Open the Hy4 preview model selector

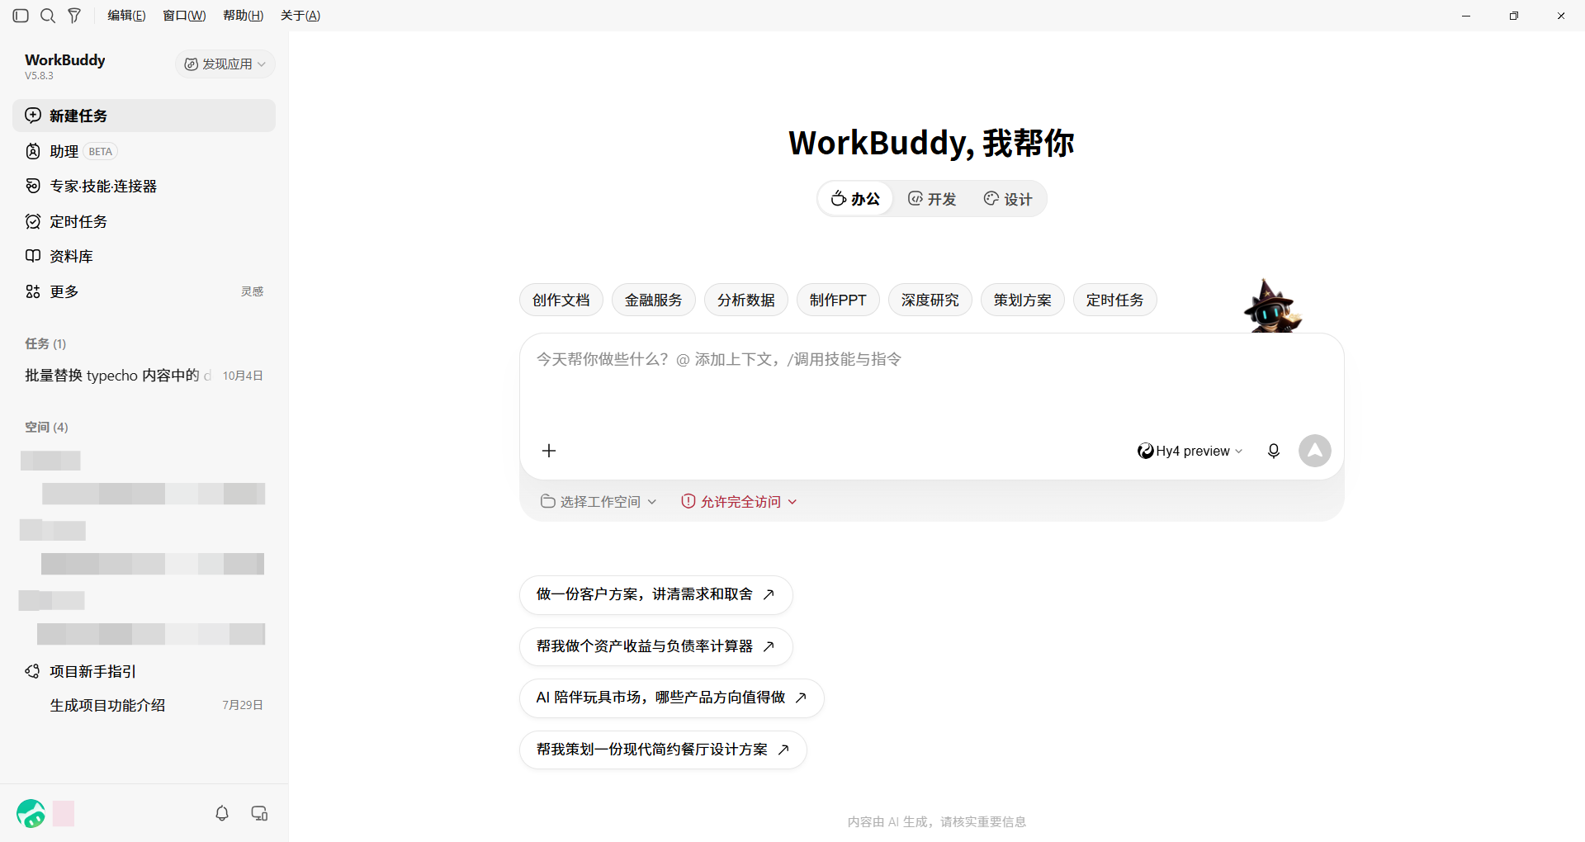(x=1190, y=451)
